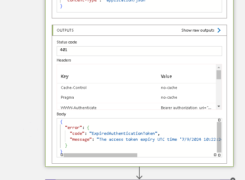
Task: Click the headers table vertical scrollbar thumb
Action: click(219, 75)
